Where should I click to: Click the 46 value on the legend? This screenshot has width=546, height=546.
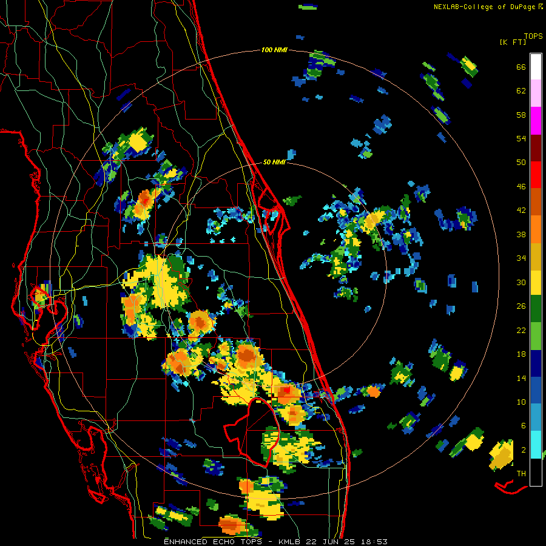[x=521, y=186]
